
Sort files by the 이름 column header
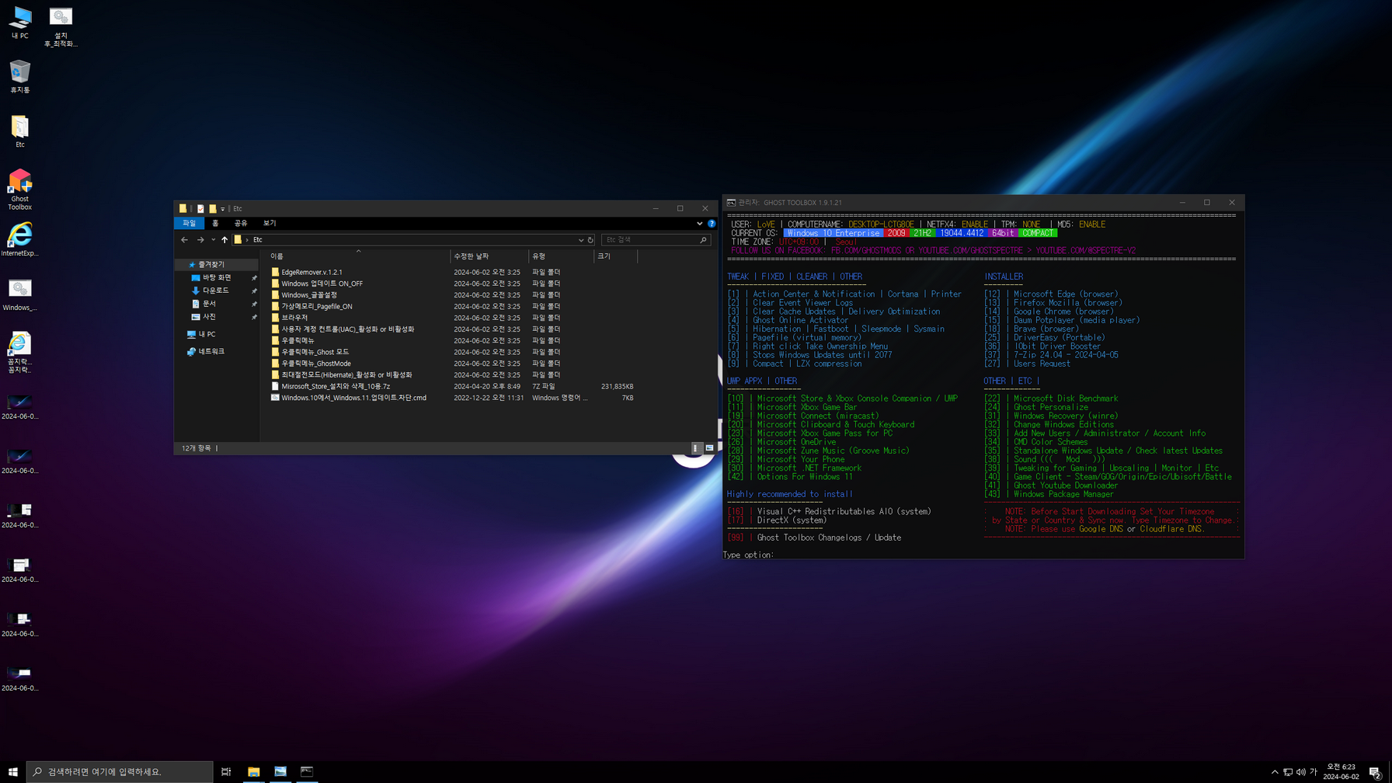(358, 256)
